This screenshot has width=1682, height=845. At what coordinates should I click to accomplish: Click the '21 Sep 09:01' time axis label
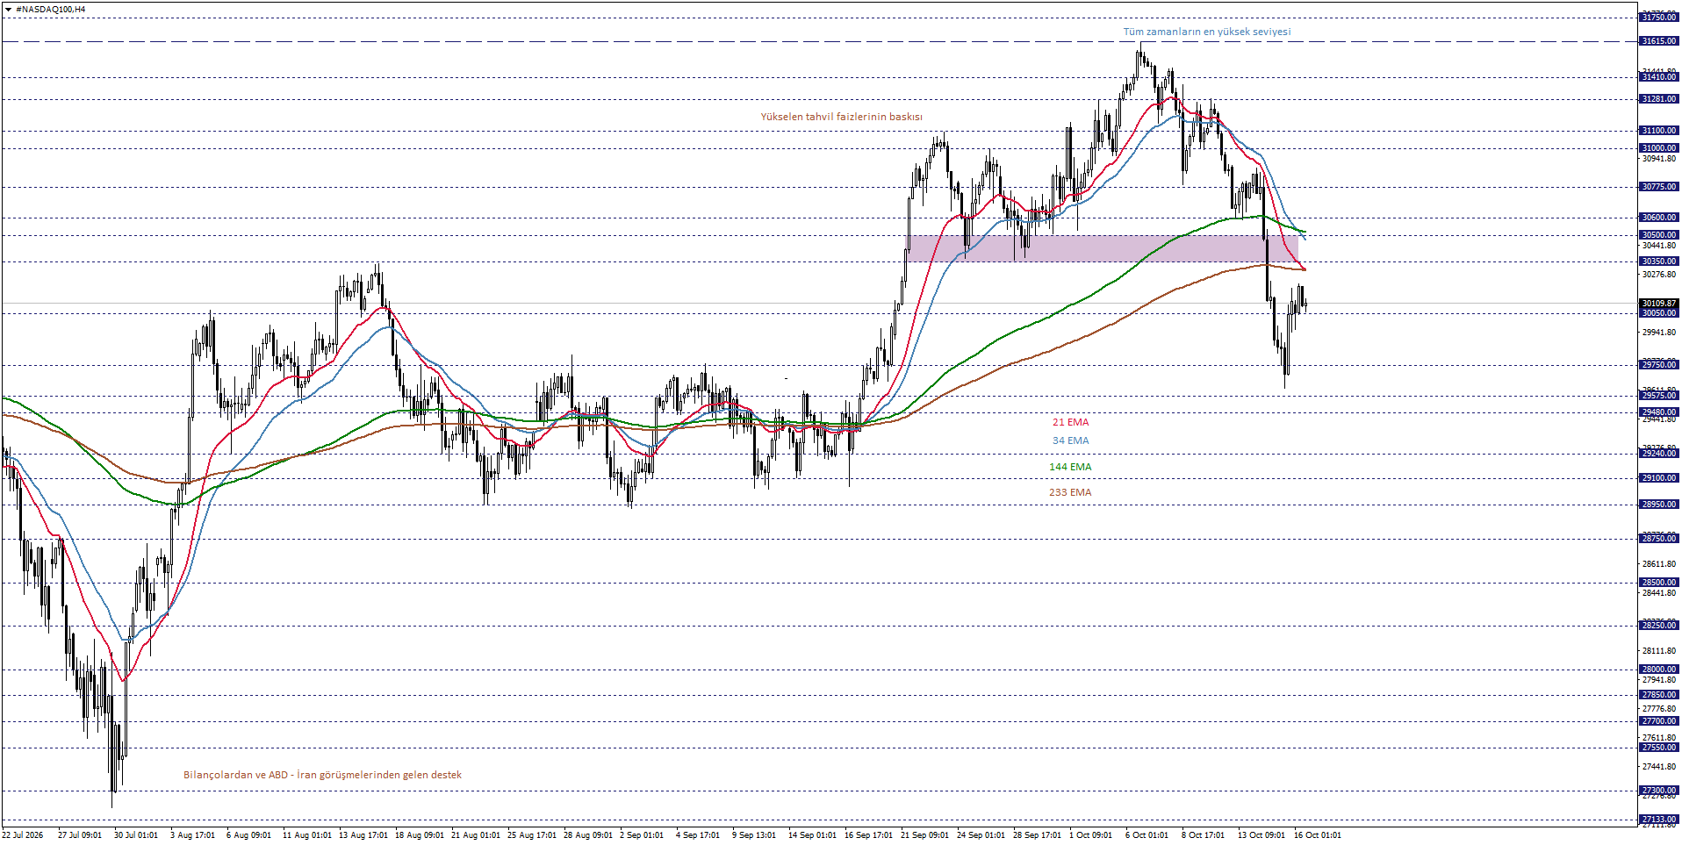click(924, 835)
